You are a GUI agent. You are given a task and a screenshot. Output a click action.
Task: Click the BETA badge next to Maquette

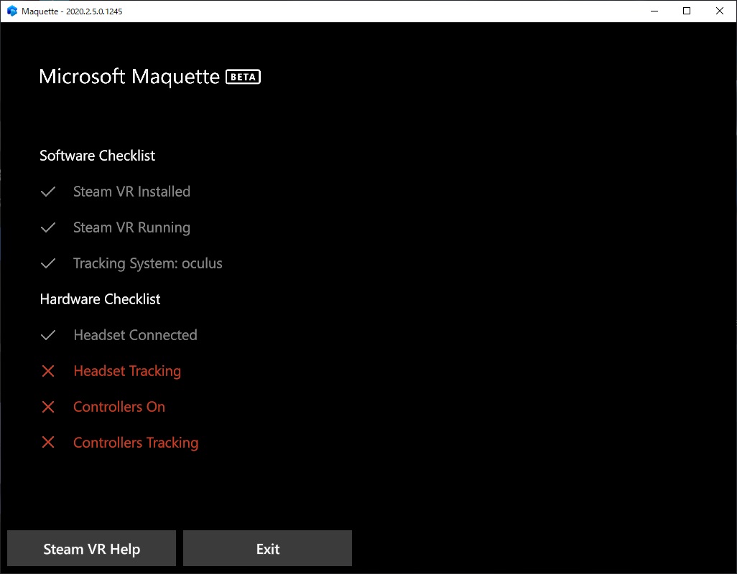[x=243, y=77]
